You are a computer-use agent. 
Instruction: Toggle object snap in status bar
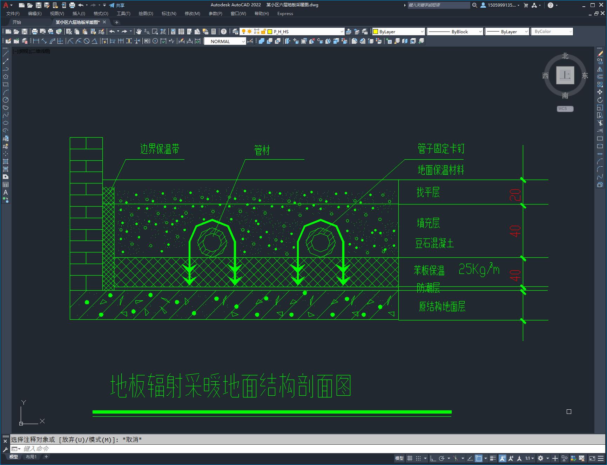click(x=479, y=458)
